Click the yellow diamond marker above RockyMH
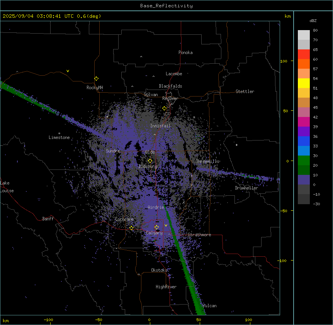The image size is (333, 325). click(x=96, y=78)
